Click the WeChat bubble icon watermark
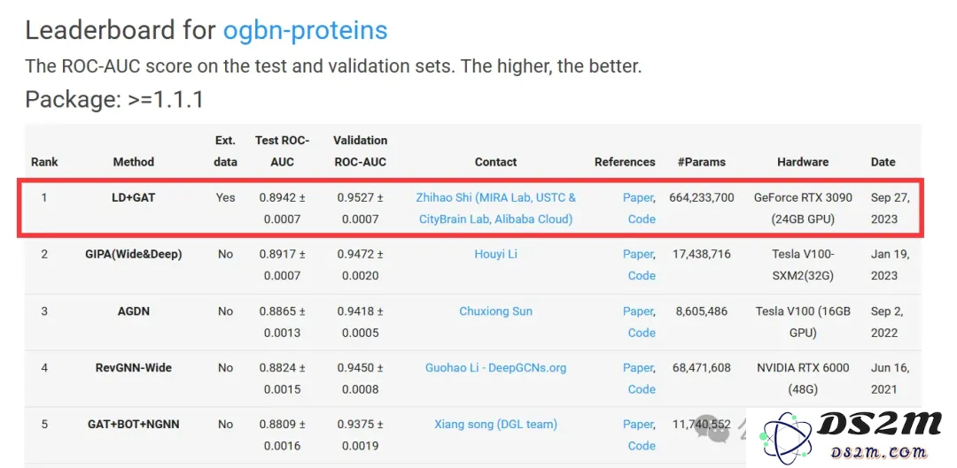957x468 pixels. pyautogui.click(x=712, y=430)
